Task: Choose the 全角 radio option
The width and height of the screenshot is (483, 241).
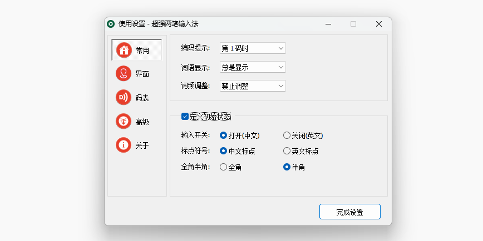Action: click(x=224, y=167)
